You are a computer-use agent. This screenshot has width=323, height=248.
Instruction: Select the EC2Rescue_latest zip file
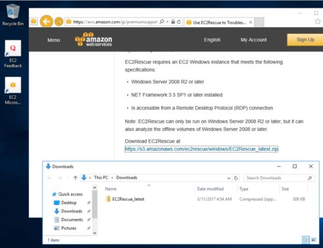point(128,199)
